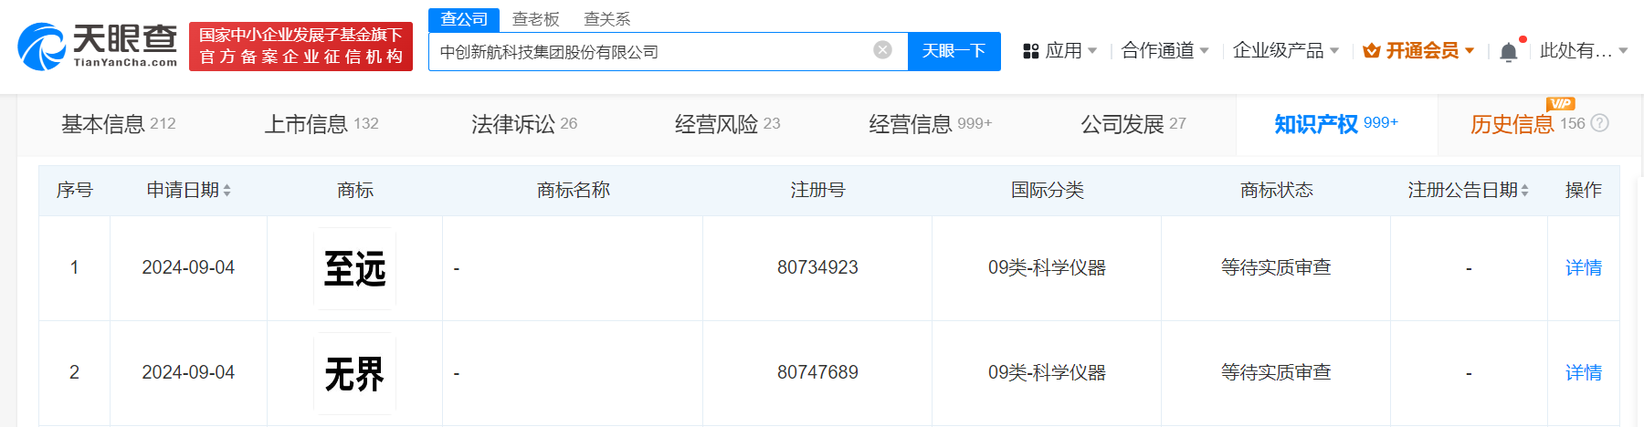Click the help icon beside 历史信息

1600,123
